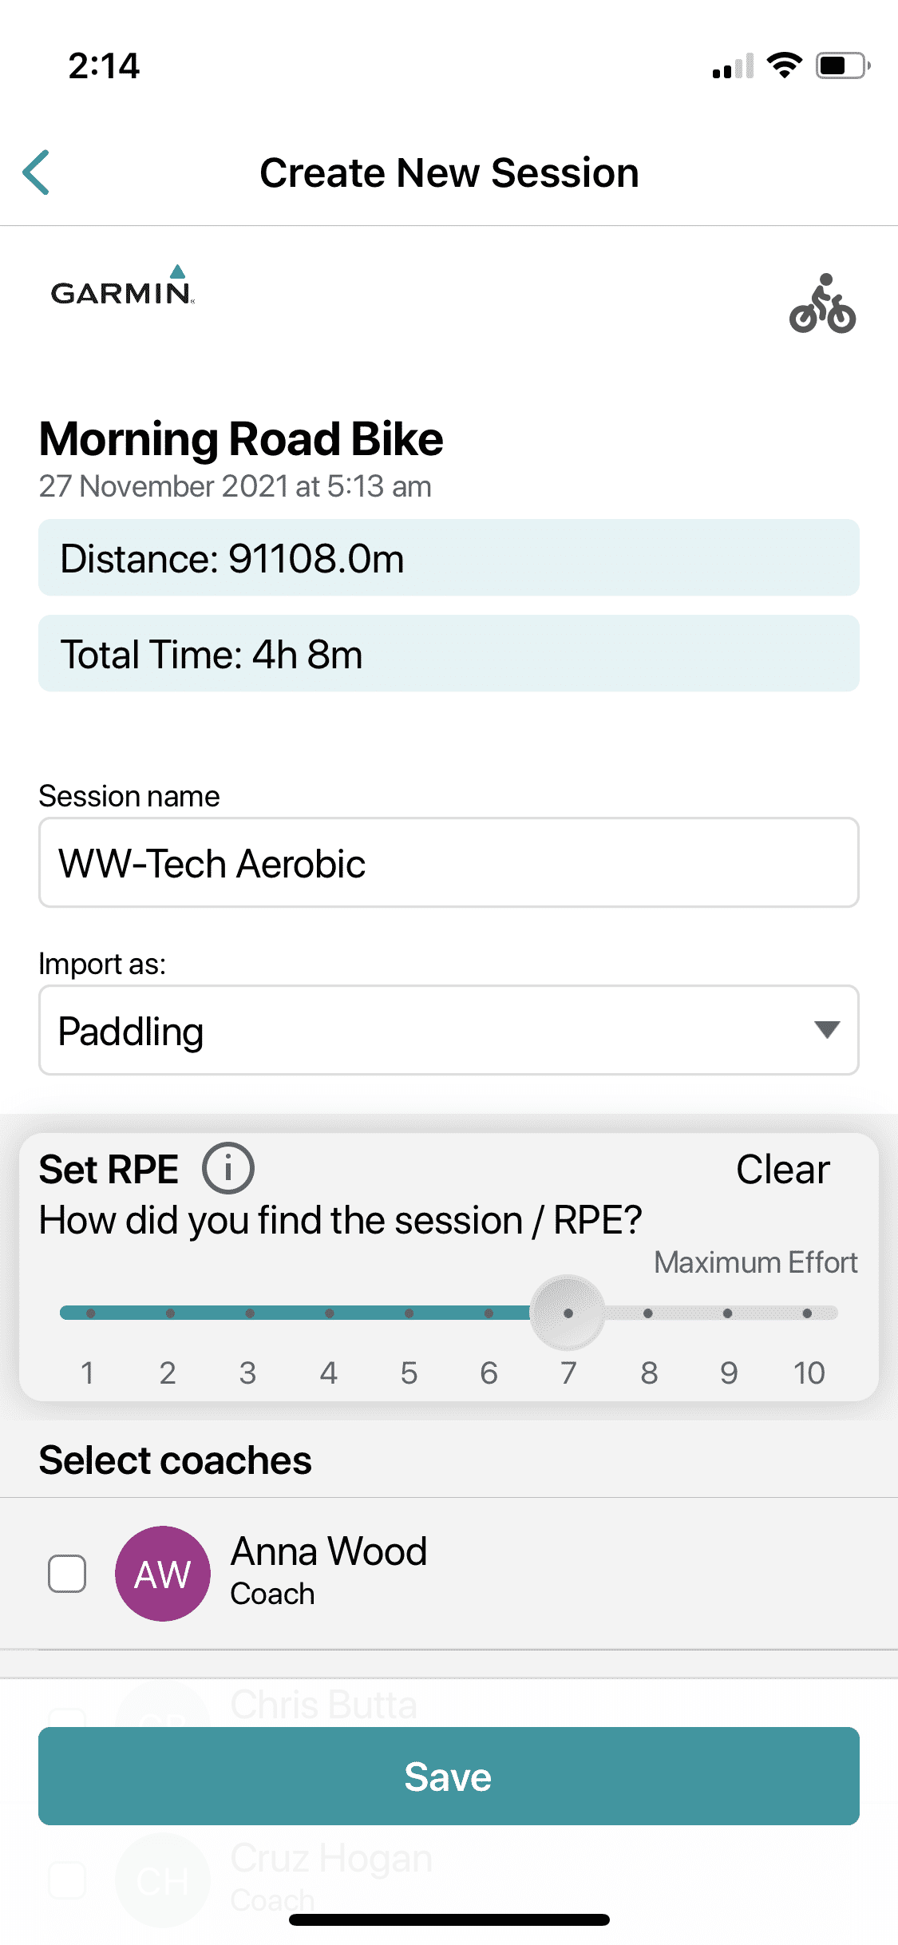The height and width of the screenshot is (1945, 898).
Task: Open the RPE info icon
Action: coord(227,1169)
